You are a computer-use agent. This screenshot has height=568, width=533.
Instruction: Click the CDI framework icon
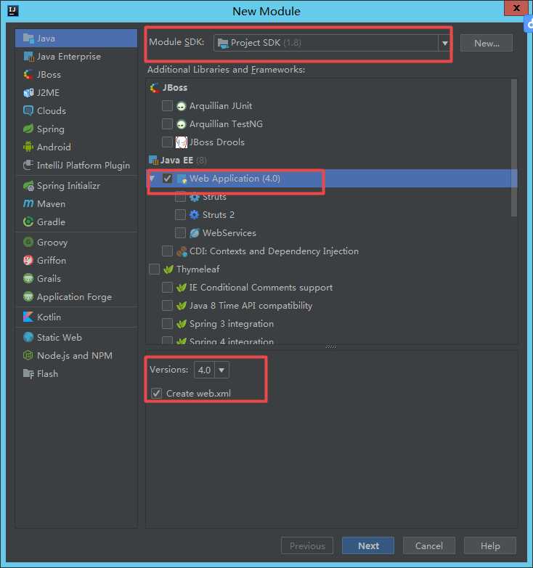click(x=182, y=251)
